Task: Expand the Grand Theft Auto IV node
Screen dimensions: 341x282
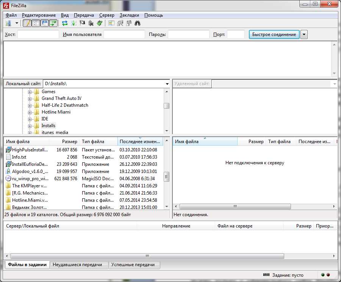Action: [x=30, y=99]
